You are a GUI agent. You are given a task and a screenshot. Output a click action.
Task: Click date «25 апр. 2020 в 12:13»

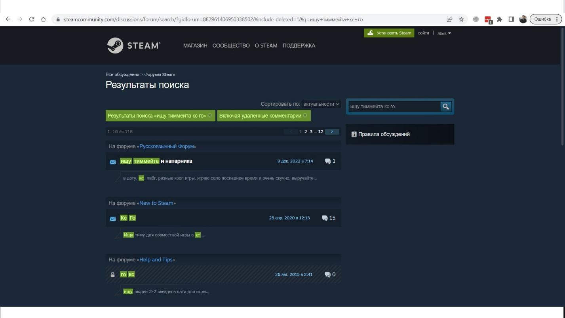[x=289, y=218]
